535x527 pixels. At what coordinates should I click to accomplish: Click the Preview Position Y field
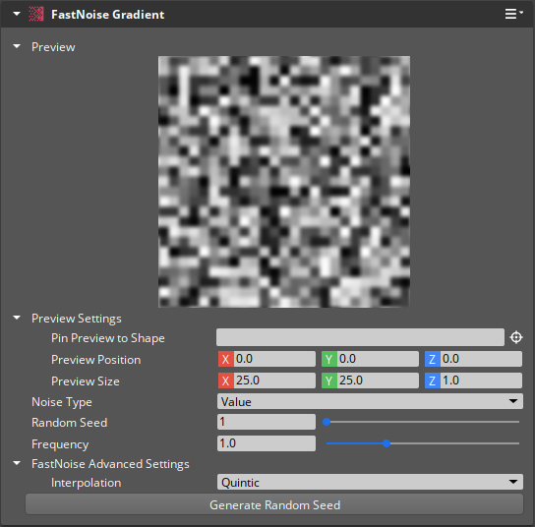click(x=370, y=359)
